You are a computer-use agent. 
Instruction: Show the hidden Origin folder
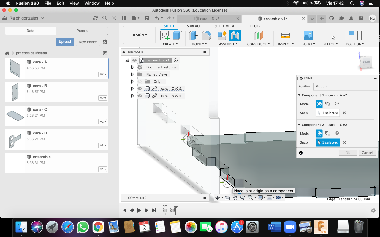pos(140,81)
